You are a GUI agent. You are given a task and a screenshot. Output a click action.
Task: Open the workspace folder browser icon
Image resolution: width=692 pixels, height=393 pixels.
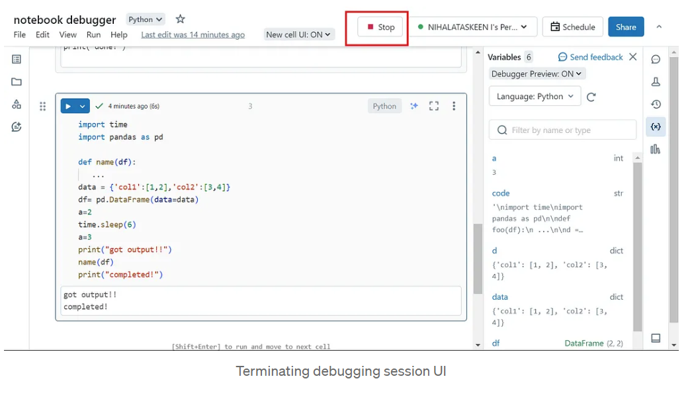(17, 82)
